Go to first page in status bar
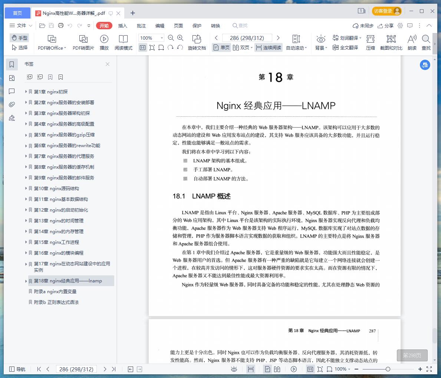The width and height of the screenshot is (441, 378). click(x=39, y=369)
